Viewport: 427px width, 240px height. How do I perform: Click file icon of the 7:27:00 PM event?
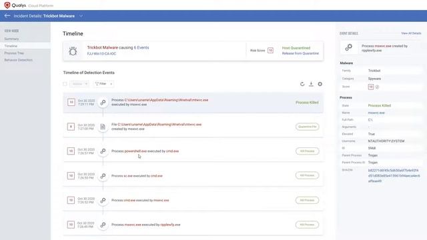(103, 127)
